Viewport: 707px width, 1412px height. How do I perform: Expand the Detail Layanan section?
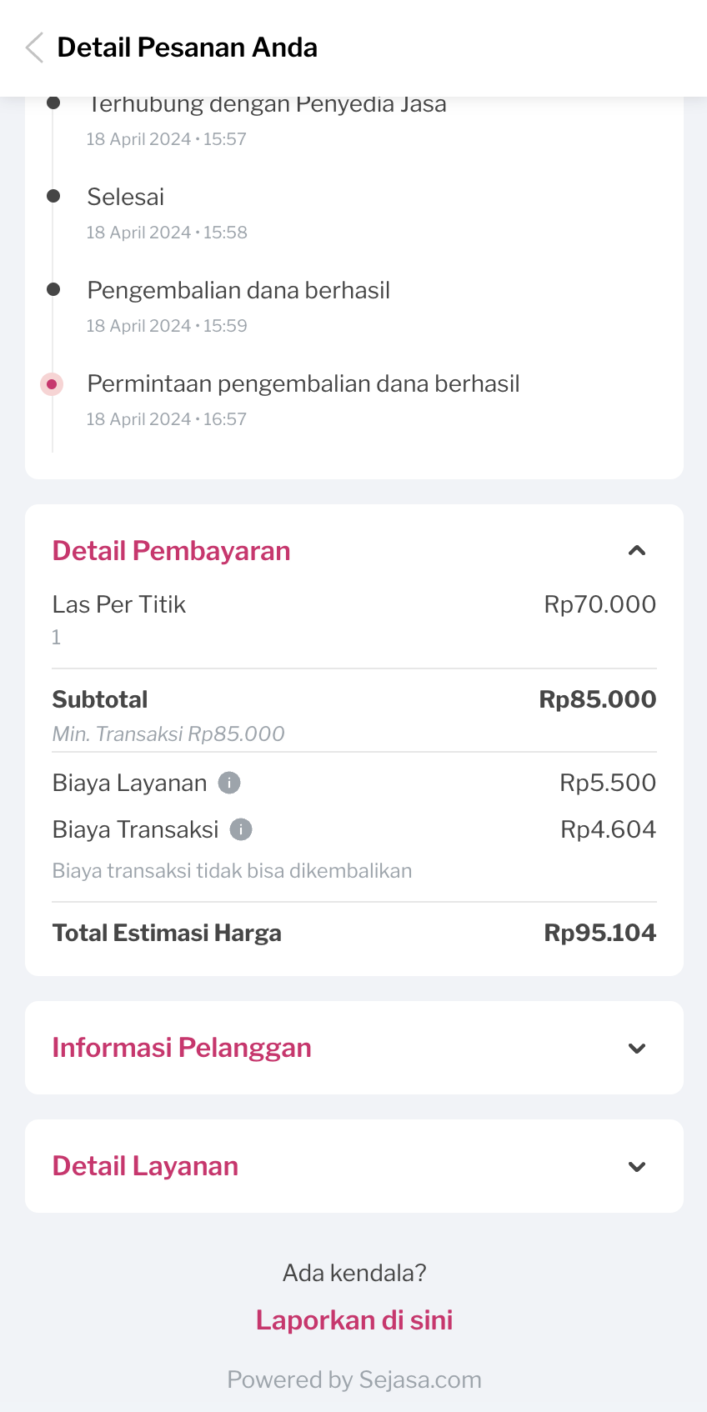(637, 1167)
